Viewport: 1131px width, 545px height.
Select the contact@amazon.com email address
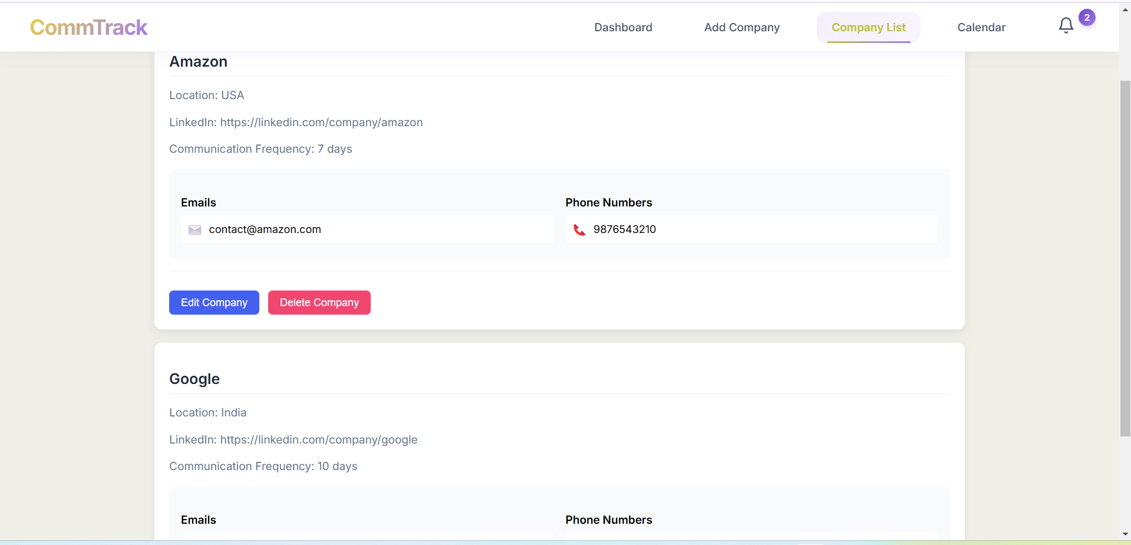pos(265,229)
